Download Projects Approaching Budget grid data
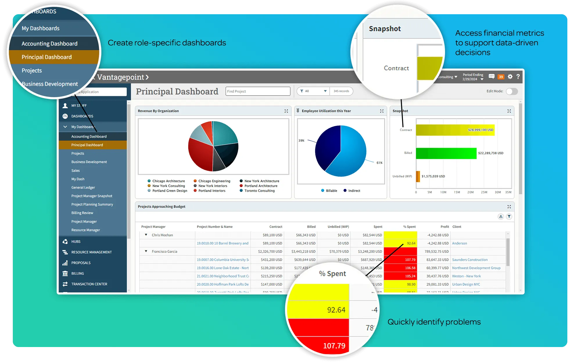 (x=501, y=216)
